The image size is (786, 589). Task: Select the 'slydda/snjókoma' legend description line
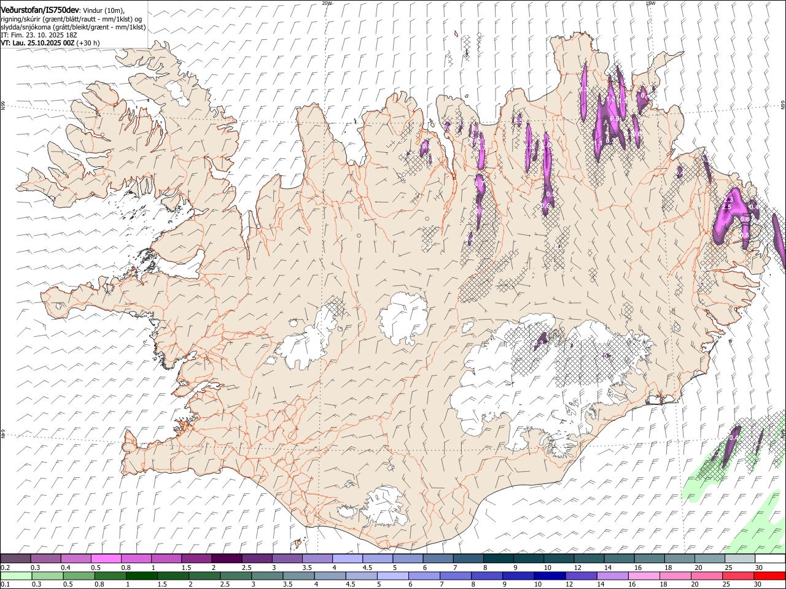pyautogui.click(x=73, y=27)
